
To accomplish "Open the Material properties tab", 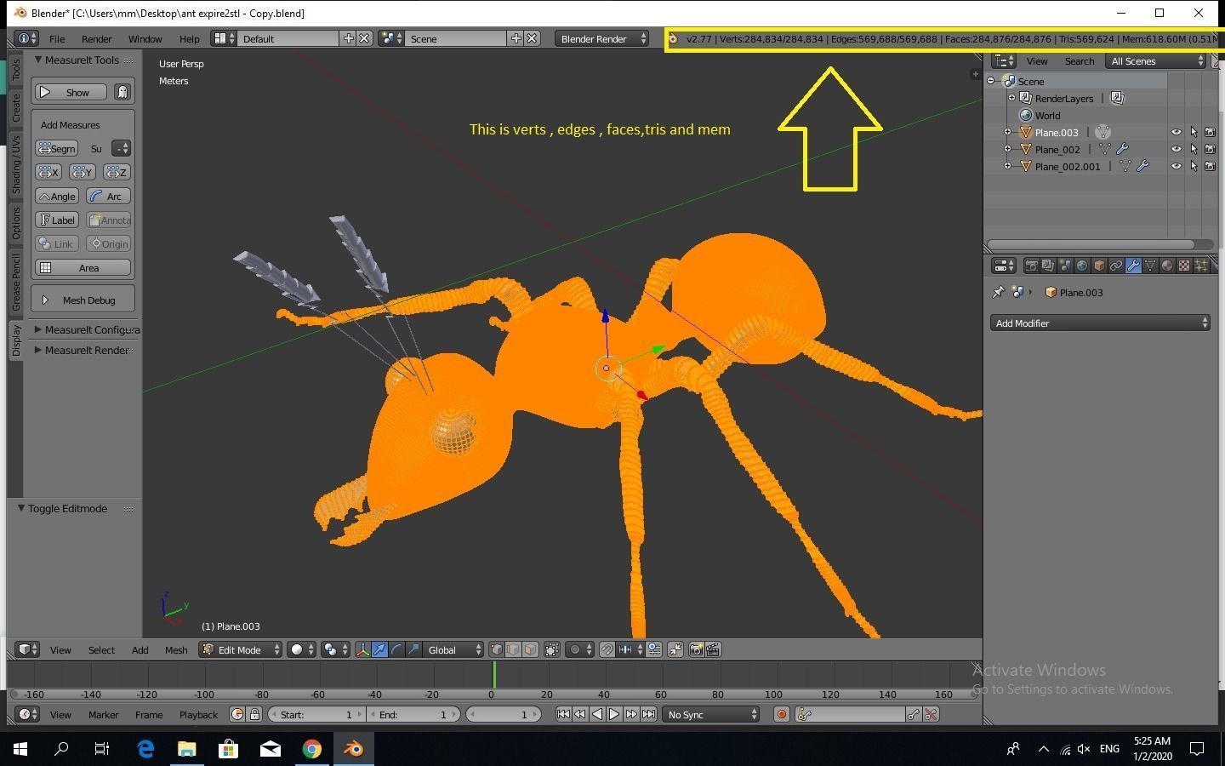I will pyautogui.click(x=1166, y=265).
